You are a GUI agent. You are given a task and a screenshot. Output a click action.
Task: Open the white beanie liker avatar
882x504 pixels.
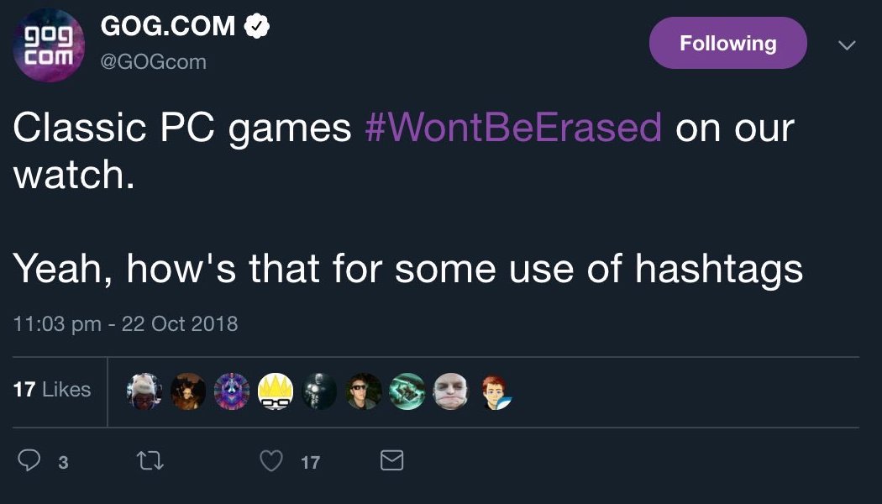[x=144, y=391]
